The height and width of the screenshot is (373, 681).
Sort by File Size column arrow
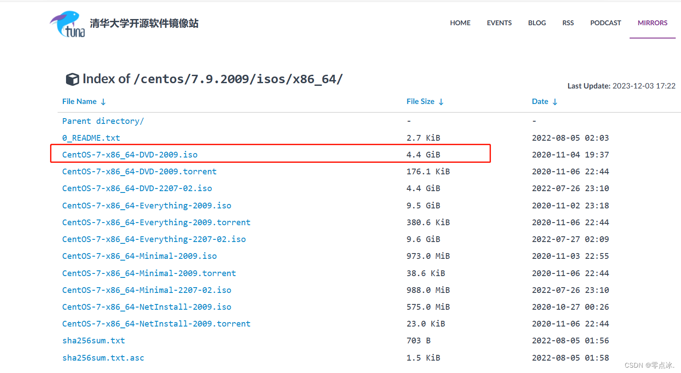[x=441, y=102]
